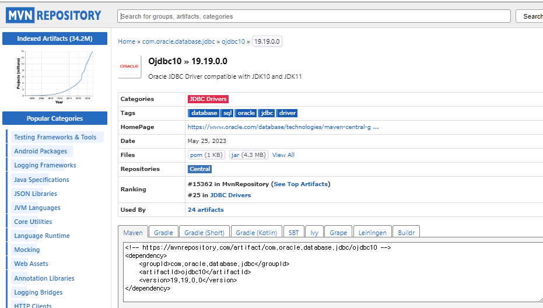Open the View All files link
Image resolution: width=543 pixels, height=308 pixels.
(x=283, y=155)
